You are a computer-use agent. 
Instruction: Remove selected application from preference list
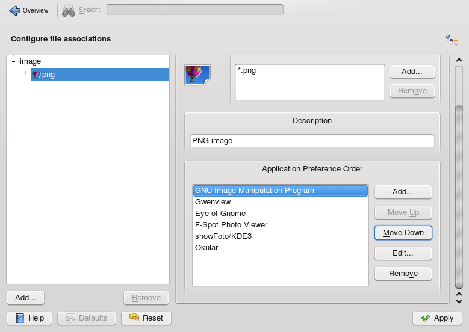[x=403, y=274]
